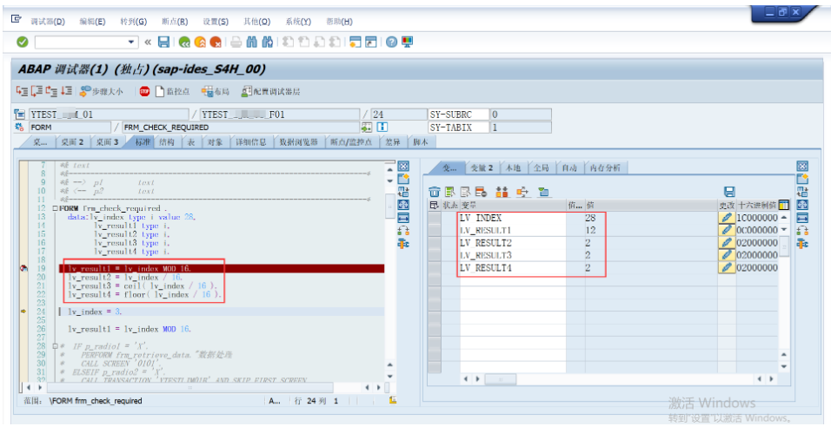This screenshot has width=831, height=433.
Task: Collapse the FORM frm_check_required code block
Action: (x=55, y=208)
